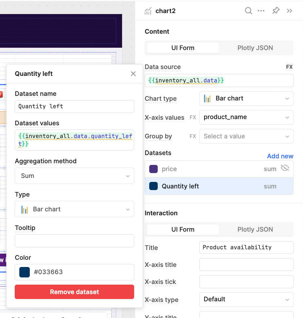Click the Datasets section label
The image size is (303, 318).
click(x=158, y=153)
